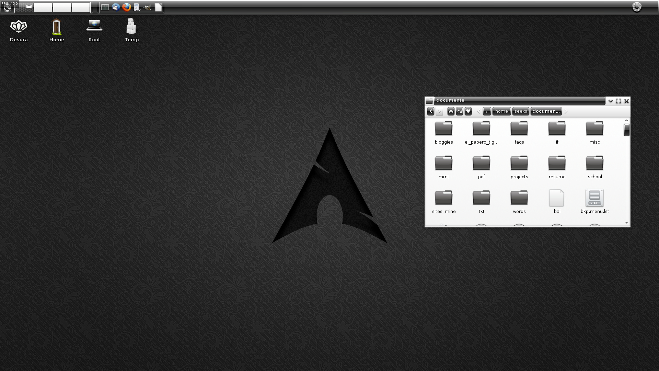Viewport: 659px width, 371px height.
Task: Open Firefox from the panel launcher
Action: click(x=127, y=7)
